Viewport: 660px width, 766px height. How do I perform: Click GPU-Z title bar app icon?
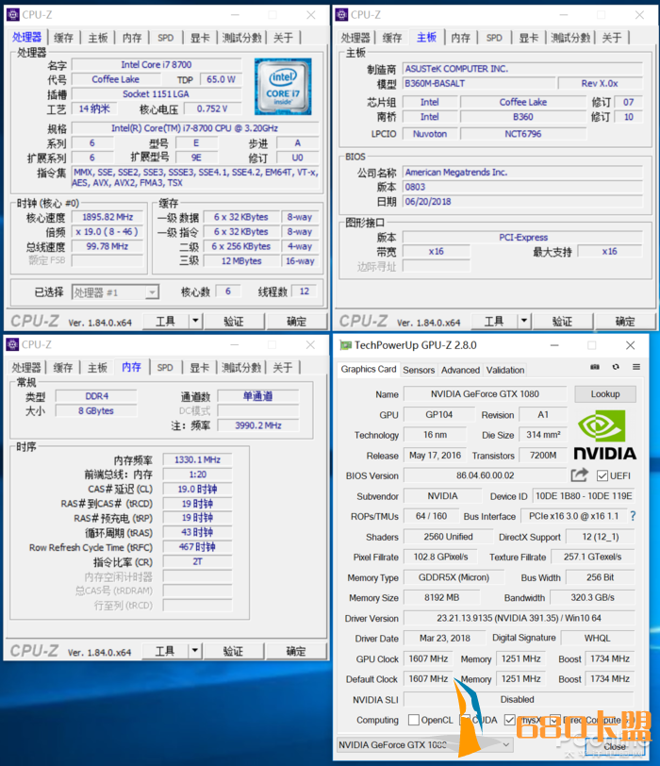tap(346, 345)
